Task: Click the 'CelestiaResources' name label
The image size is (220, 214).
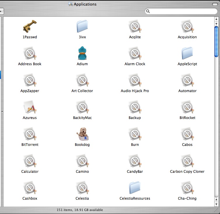Action: [x=135, y=199]
